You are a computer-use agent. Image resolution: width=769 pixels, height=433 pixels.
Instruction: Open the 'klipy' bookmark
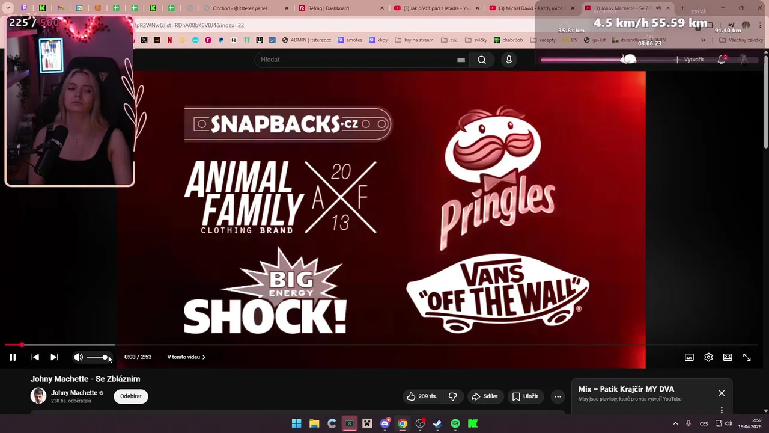pyautogui.click(x=378, y=40)
